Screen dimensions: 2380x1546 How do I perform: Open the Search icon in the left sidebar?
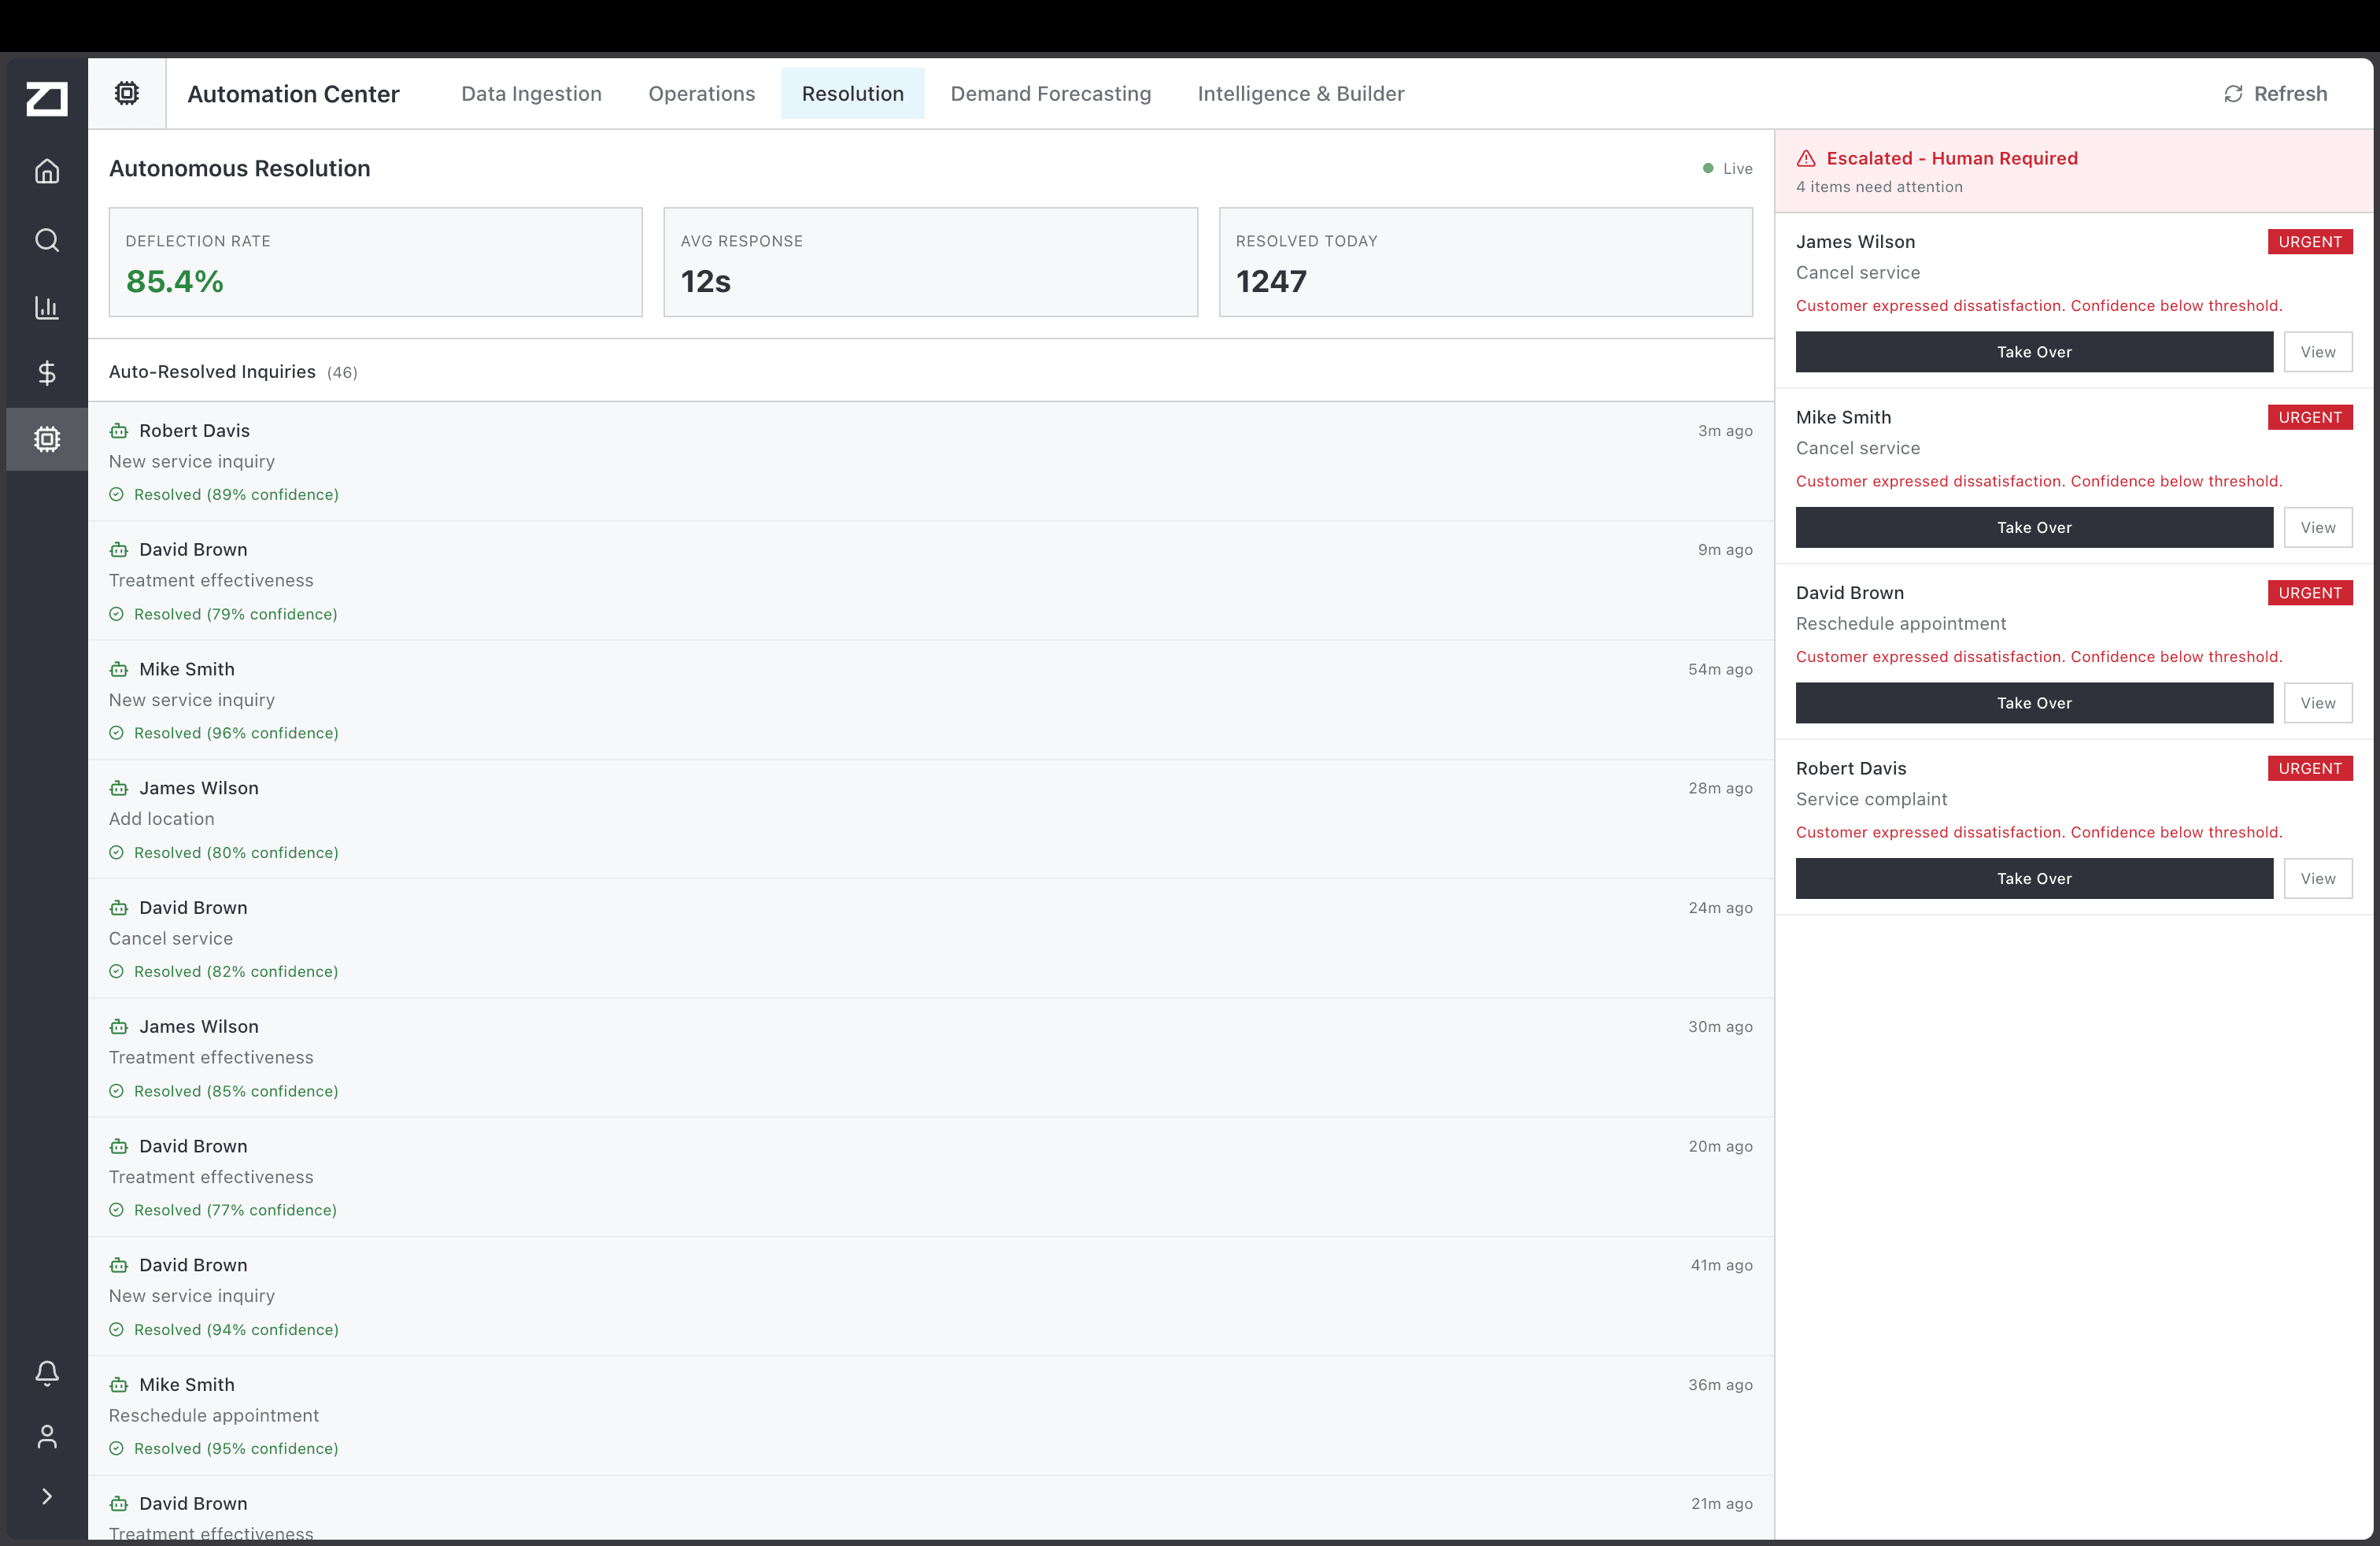coord(46,240)
